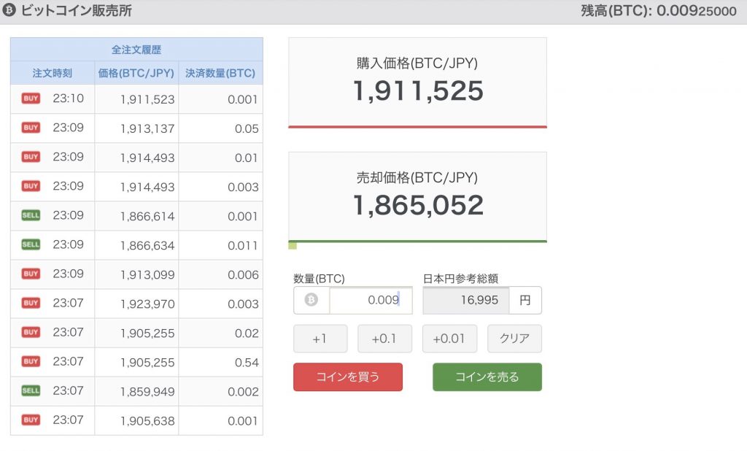Buy coins with コインを買う button
Image resolution: width=747 pixels, height=451 pixels.
[x=348, y=377]
